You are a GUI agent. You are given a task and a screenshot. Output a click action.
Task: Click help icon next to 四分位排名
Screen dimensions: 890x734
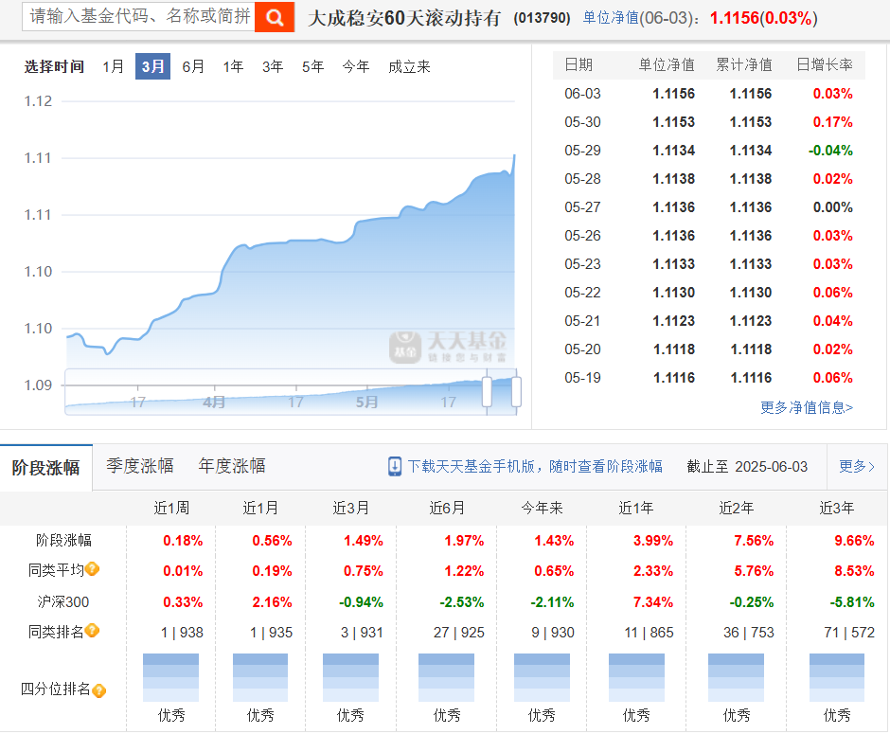click(98, 690)
